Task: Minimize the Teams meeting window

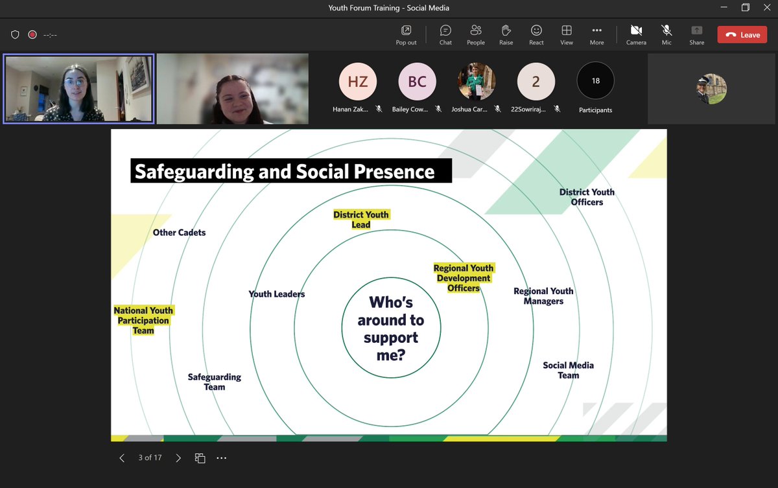Action: 724,8
